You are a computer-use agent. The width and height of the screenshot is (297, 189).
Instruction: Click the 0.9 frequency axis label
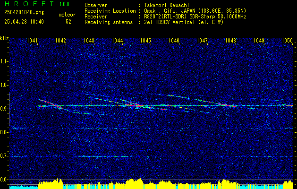pos(4,109)
